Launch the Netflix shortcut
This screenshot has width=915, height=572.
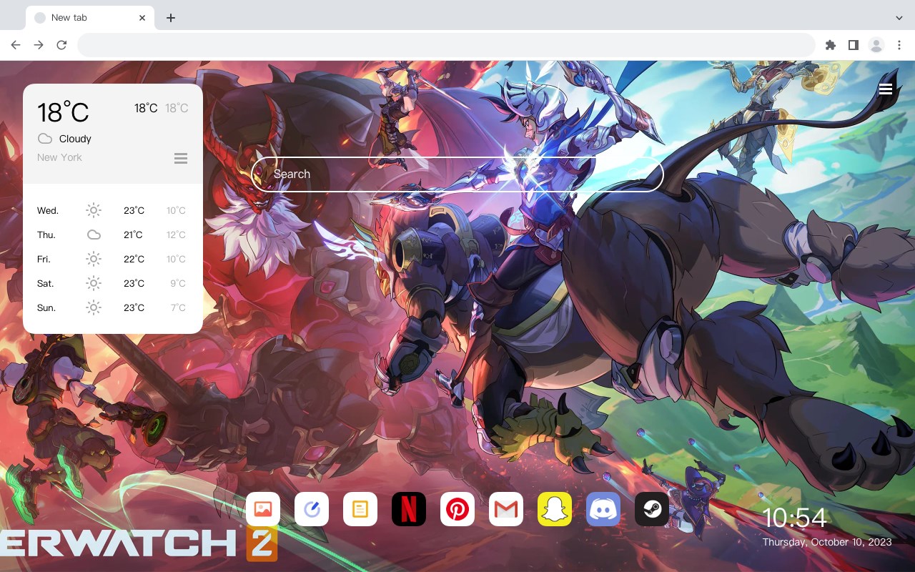pos(409,509)
